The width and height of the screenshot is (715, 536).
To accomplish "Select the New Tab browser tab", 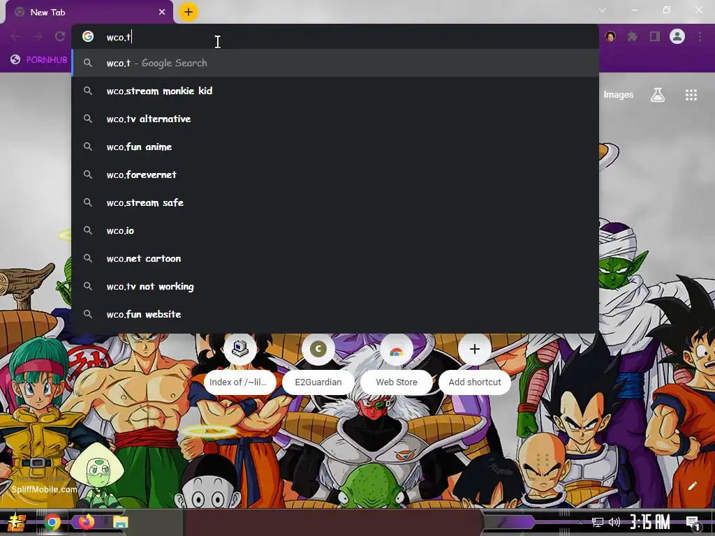I will click(x=89, y=13).
